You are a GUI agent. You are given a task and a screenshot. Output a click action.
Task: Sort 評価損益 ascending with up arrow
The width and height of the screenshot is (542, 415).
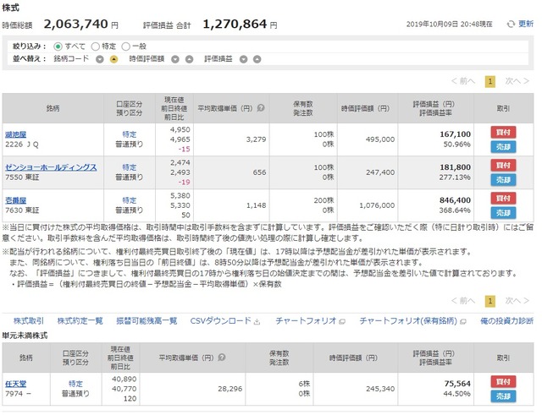tap(257, 59)
